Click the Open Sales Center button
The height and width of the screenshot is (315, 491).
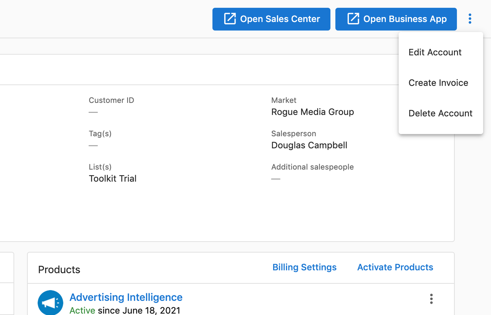click(271, 19)
